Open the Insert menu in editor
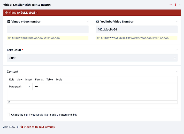This screenshot has width=184, height=134. click(29, 80)
